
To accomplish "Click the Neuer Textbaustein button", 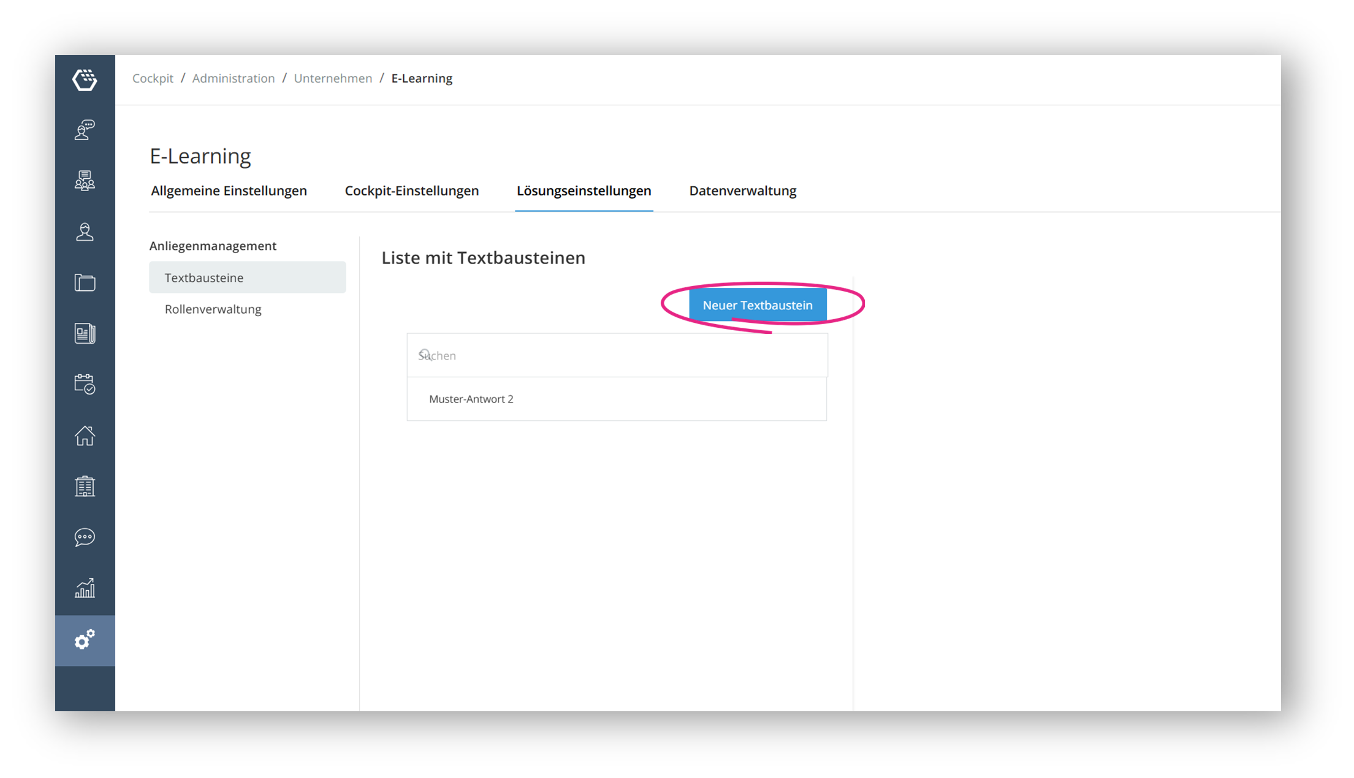I will pos(758,305).
